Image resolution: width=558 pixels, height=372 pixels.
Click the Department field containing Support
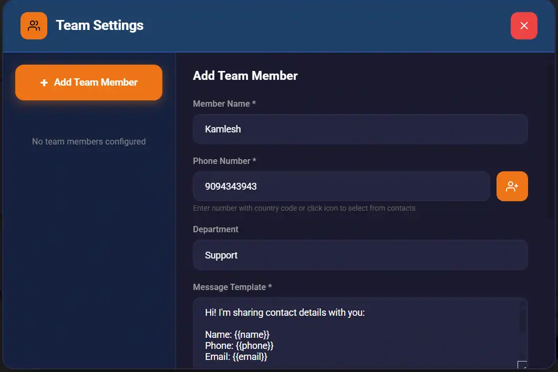point(360,255)
